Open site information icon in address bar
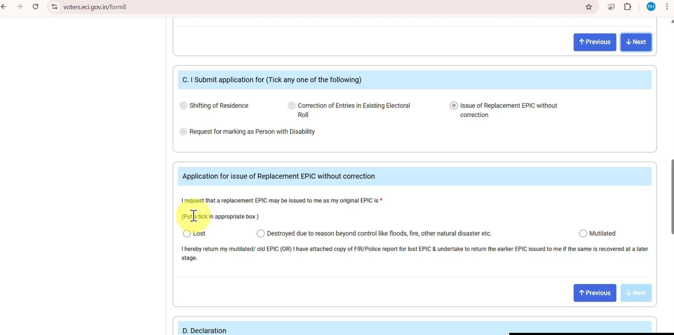Viewport: 674px width, 335px height. click(54, 7)
